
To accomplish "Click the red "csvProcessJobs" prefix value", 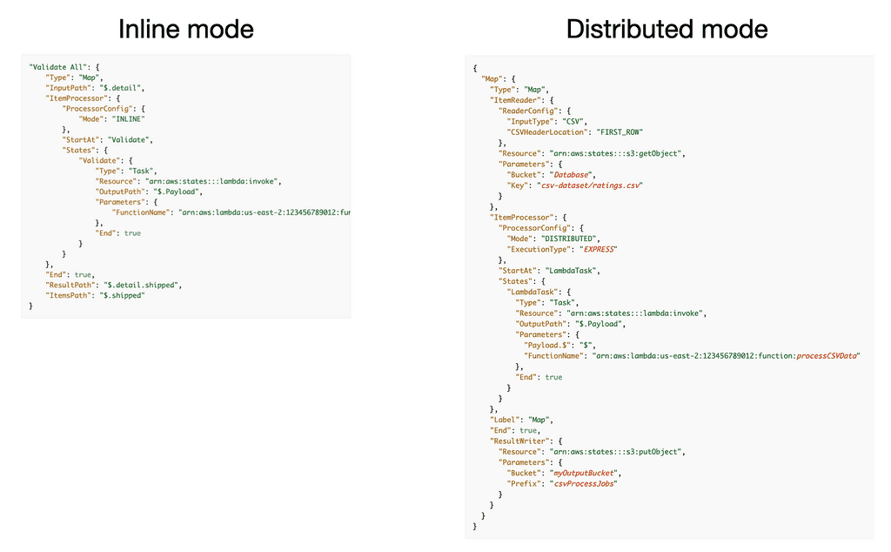I will (x=586, y=483).
